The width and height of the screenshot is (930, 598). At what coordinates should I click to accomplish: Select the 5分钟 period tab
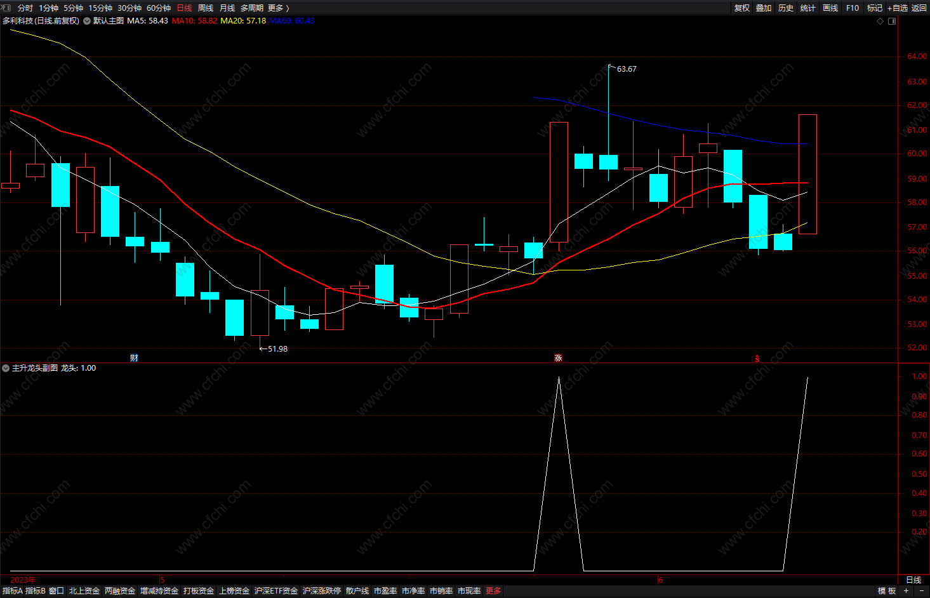pyautogui.click(x=73, y=8)
